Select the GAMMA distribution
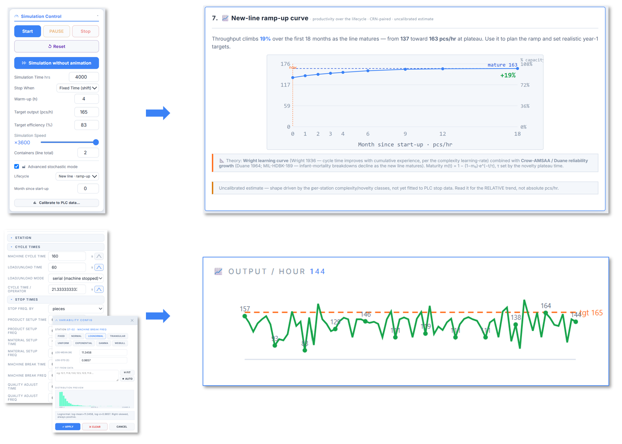Image resolution: width=622 pixels, height=444 pixels. [103, 343]
